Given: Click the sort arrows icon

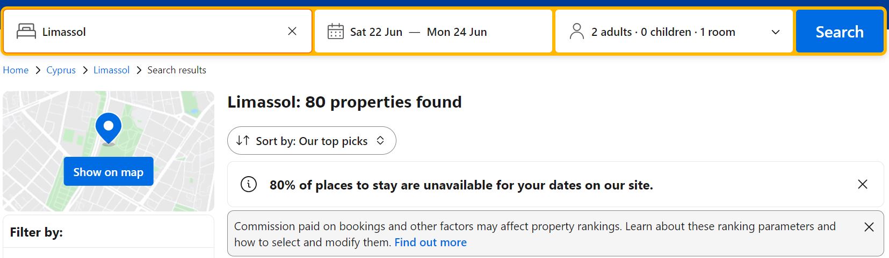Looking at the screenshot, I should click(x=243, y=141).
